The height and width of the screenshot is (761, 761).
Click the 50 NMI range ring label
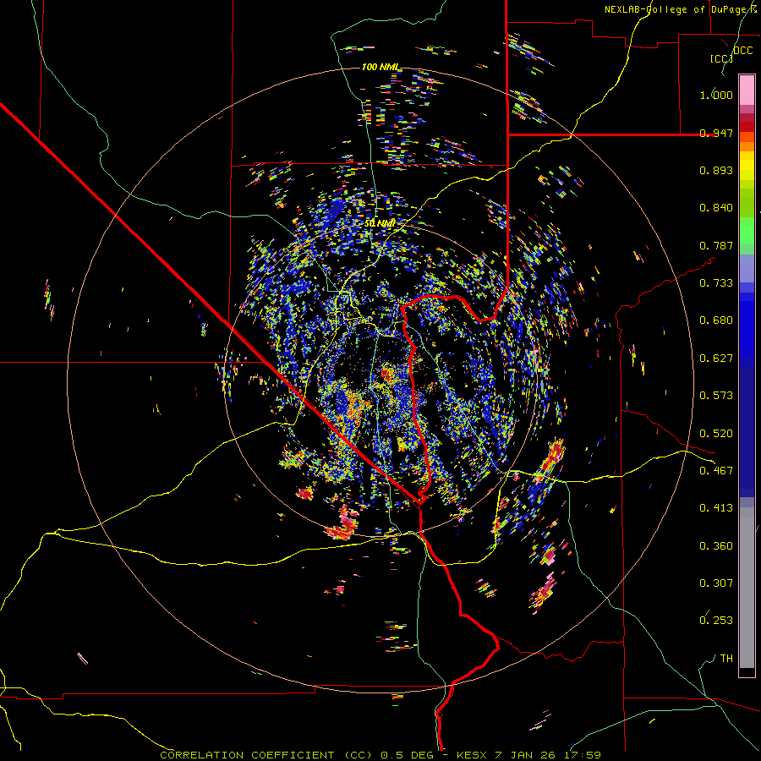[380, 223]
